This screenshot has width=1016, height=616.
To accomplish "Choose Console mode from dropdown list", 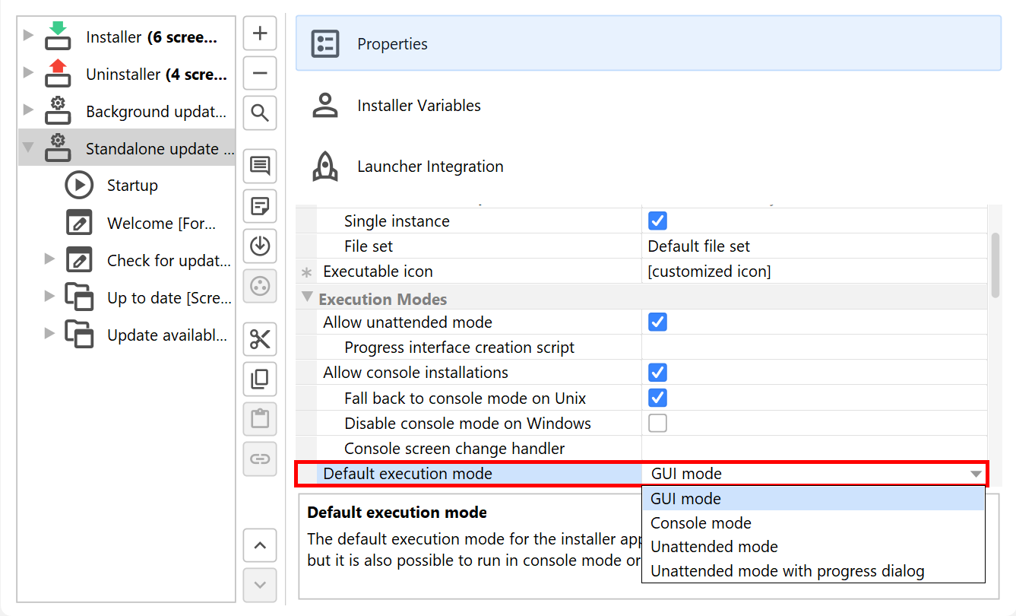I will click(x=701, y=523).
